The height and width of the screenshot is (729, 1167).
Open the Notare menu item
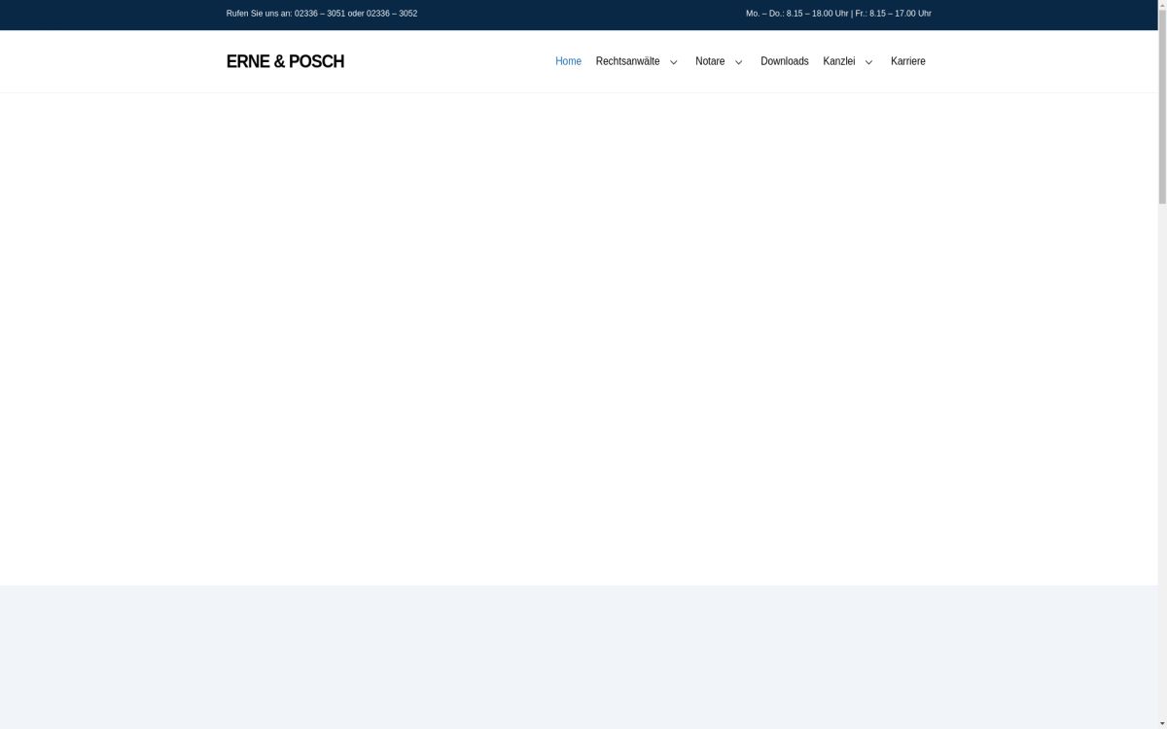710,61
